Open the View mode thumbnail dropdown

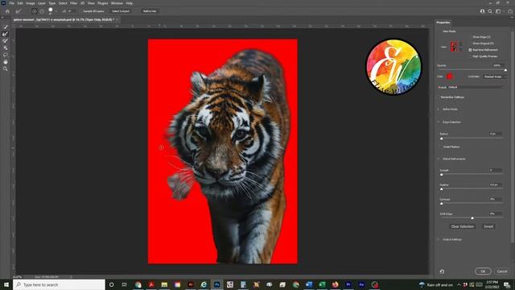(x=456, y=47)
